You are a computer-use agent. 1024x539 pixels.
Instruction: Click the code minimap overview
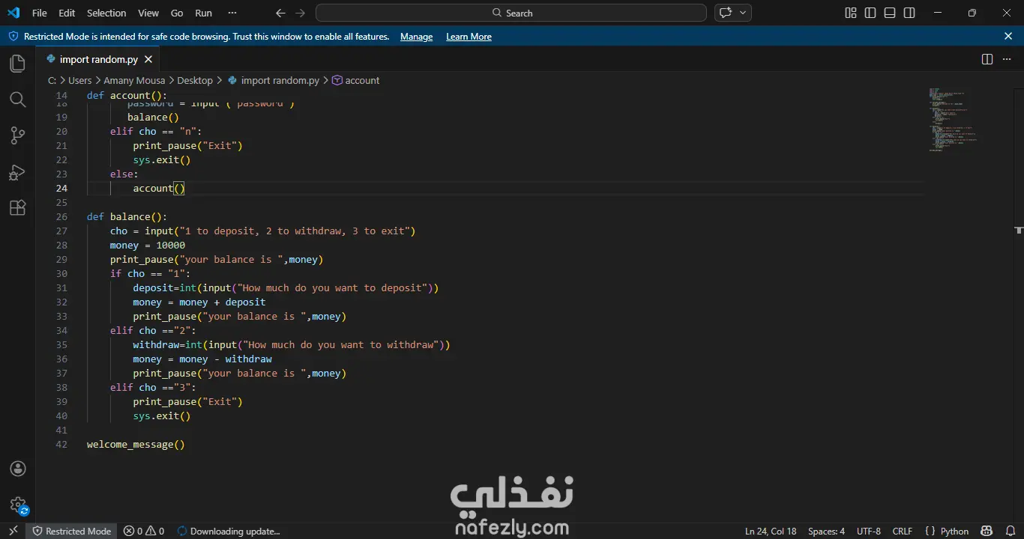954,120
